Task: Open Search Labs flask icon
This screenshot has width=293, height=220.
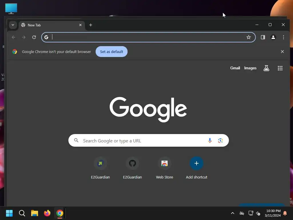Action: point(266,68)
